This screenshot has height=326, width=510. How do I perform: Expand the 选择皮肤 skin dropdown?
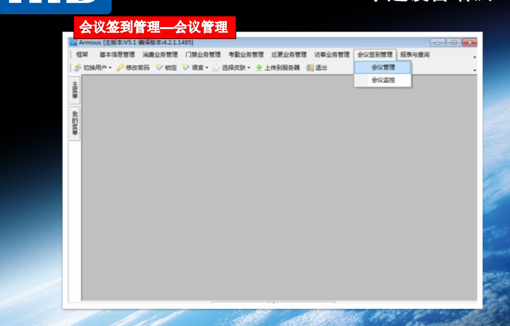click(x=248, y=68)
